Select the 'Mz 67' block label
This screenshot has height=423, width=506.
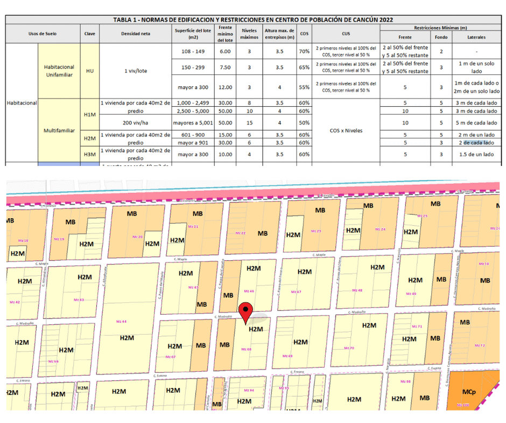[x=171, y=357]
